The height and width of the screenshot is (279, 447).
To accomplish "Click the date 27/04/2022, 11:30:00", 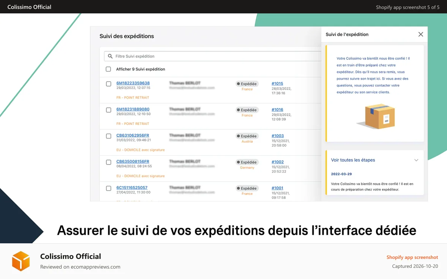I will click(x=133, y=192).
